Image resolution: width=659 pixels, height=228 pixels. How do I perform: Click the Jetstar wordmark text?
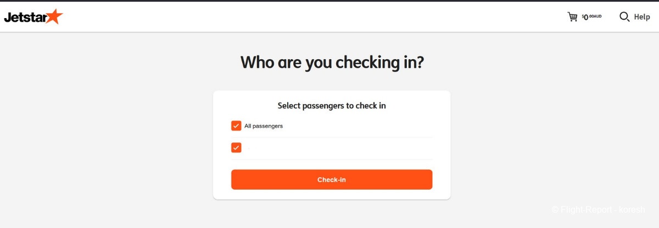click(25, 17)
